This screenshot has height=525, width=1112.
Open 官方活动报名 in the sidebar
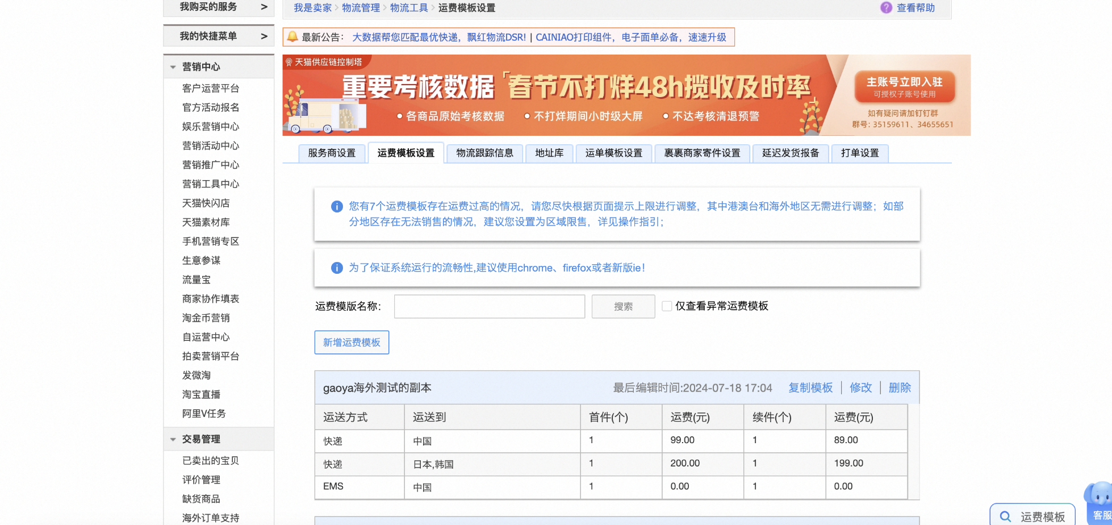point(211,108)
